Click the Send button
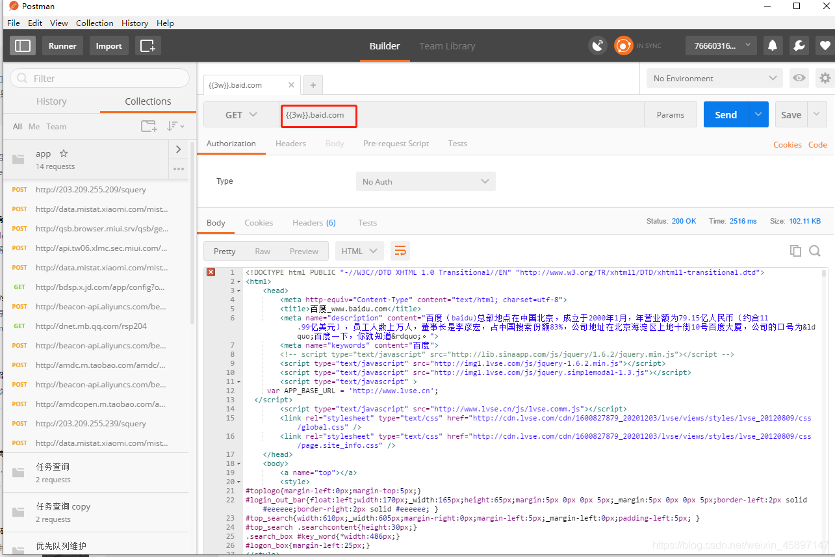Screen dimensions: 835x557 click(x=726, y=114)
